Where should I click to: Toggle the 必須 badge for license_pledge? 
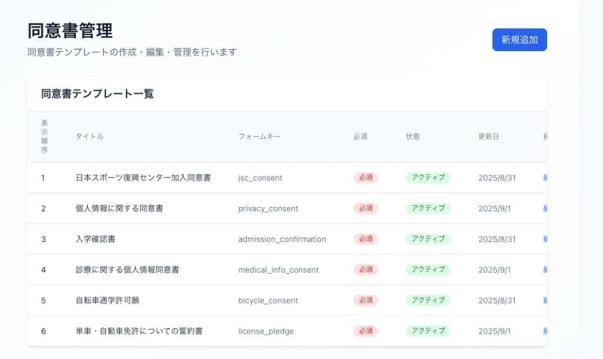365,331
